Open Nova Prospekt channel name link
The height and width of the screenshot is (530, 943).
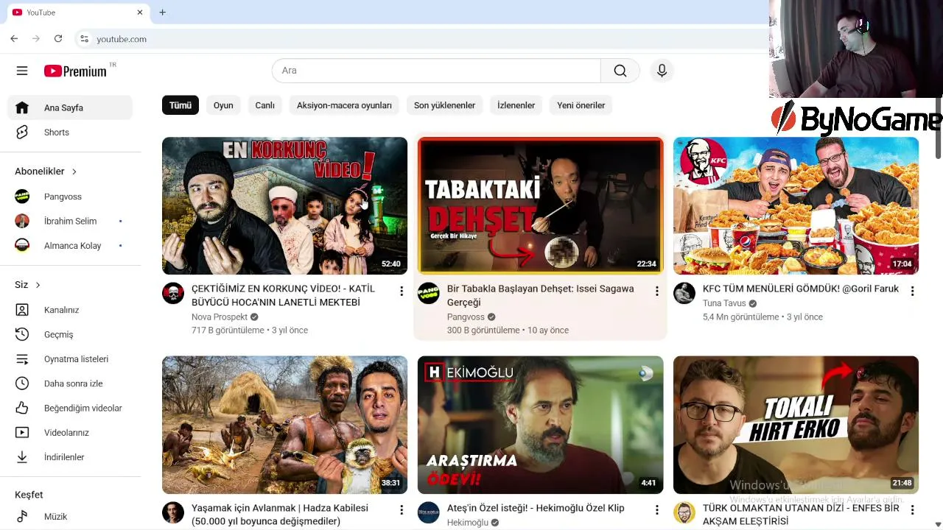click(x=220, y=317)
